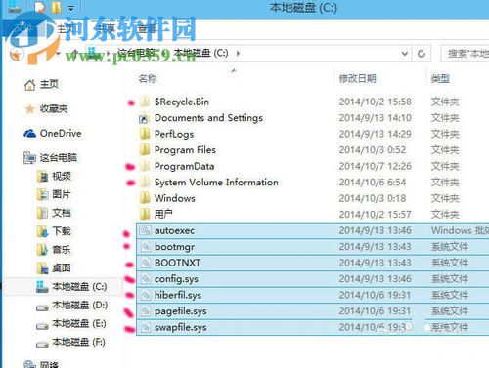This screenshot has width=489, height=368.
Task: Open the $Recycle.Bin folder icon
Action: [145, 102]
